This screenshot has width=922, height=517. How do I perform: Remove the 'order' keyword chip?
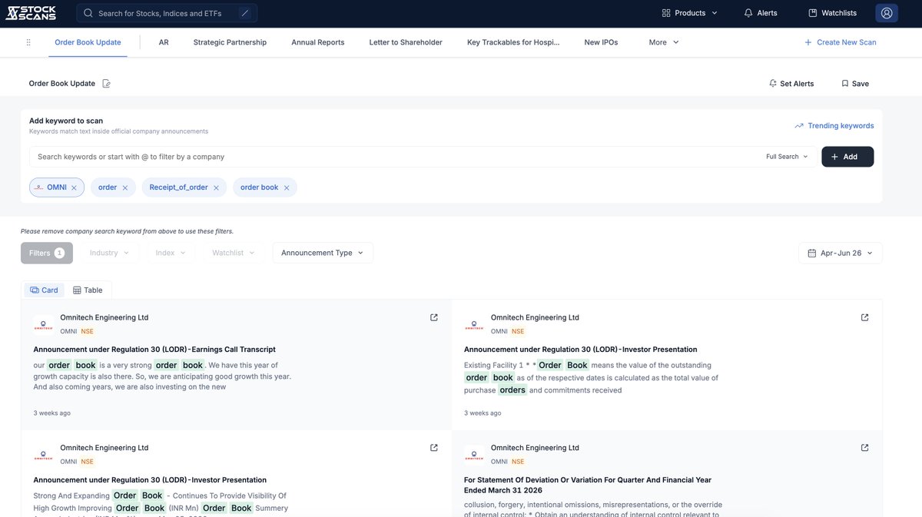click(x=125, y=187)
